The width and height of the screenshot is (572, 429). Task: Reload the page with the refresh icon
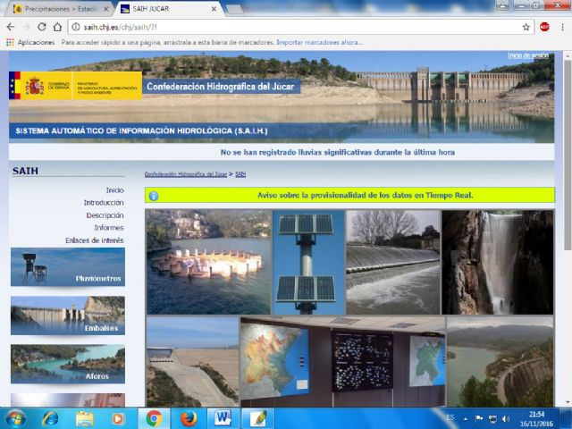click(41, 27)
